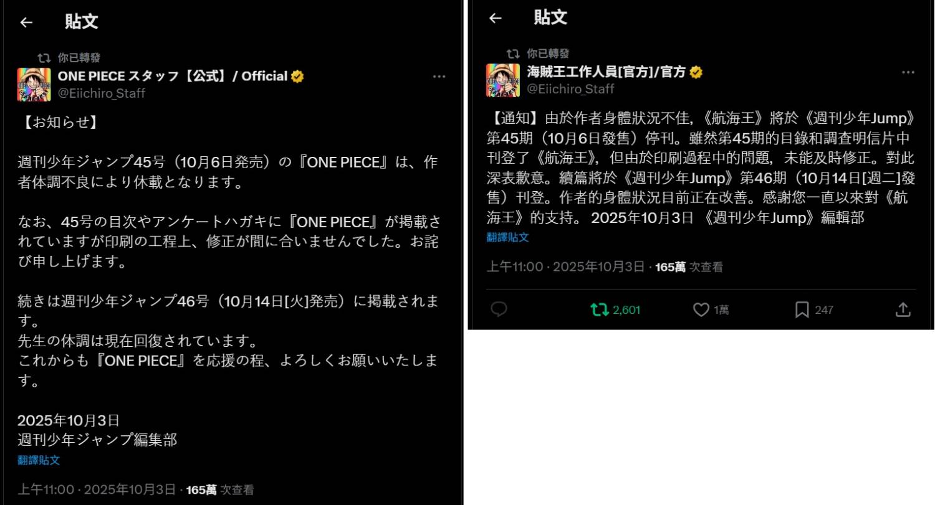The image size is (935, 505).
Task: Open the right post's three-dot menu
Action: [x=908, y=72]
